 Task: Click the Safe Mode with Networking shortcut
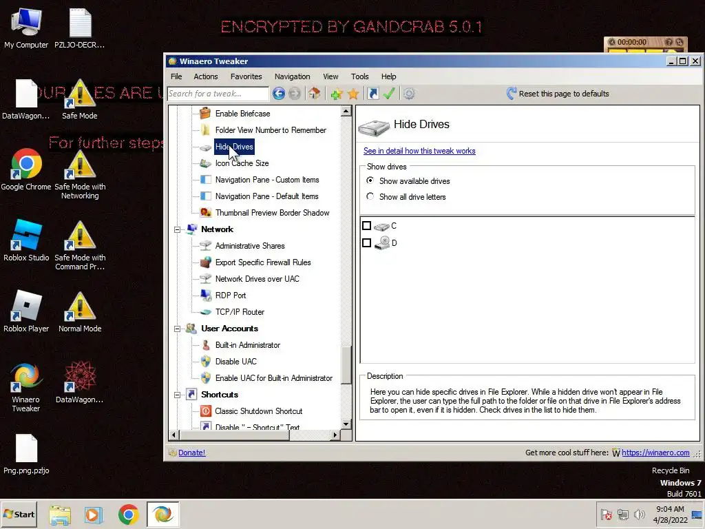click(80, 174)
